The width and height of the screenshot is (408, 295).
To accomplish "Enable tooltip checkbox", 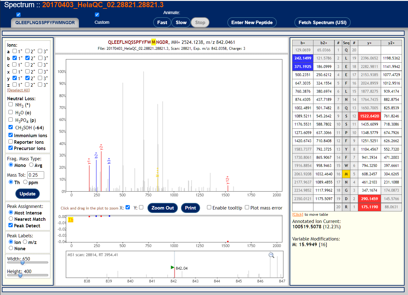I will (x=209, y=207).
